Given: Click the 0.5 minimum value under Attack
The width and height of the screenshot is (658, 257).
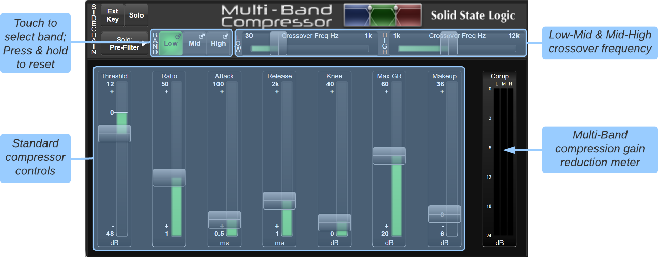Looking at the screenshot, I should pyautogui.click(x=219, y=233).
